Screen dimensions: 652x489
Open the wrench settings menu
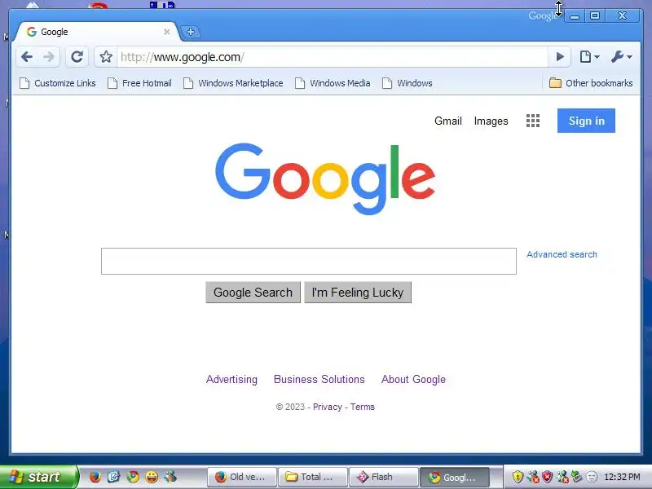(622, 56)
